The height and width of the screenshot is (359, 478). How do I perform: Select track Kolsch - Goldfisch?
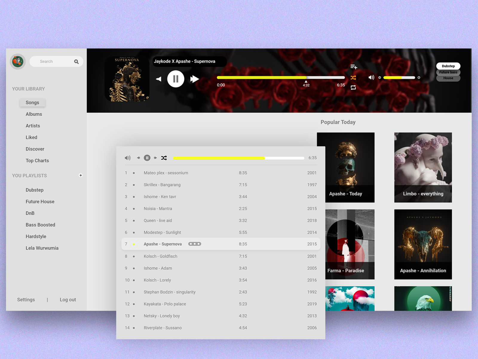tap(221, 256)
